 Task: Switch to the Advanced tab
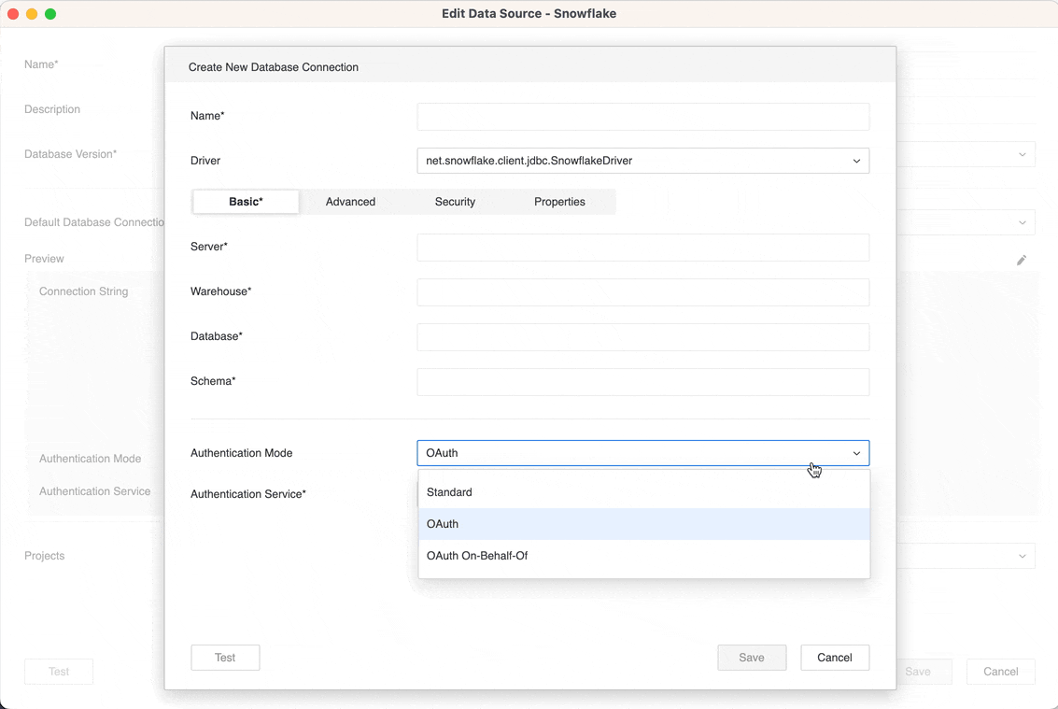point(350,202)
